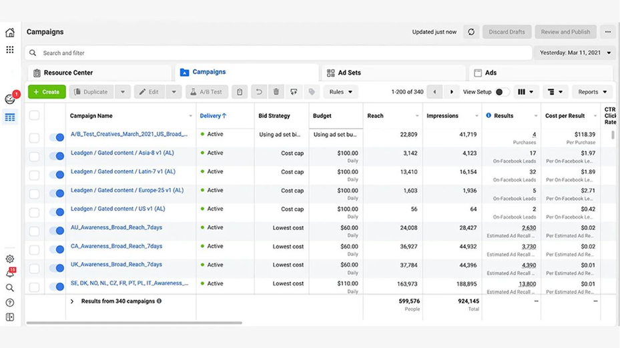Switch to the Ad Sets tab

tap(344, 73)
